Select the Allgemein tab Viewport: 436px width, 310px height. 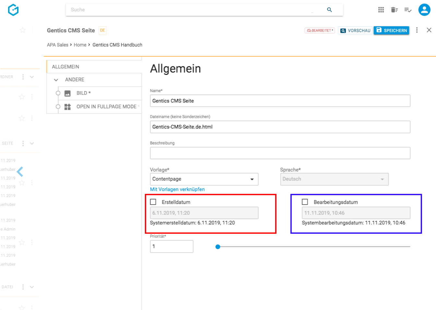point(94,67)
